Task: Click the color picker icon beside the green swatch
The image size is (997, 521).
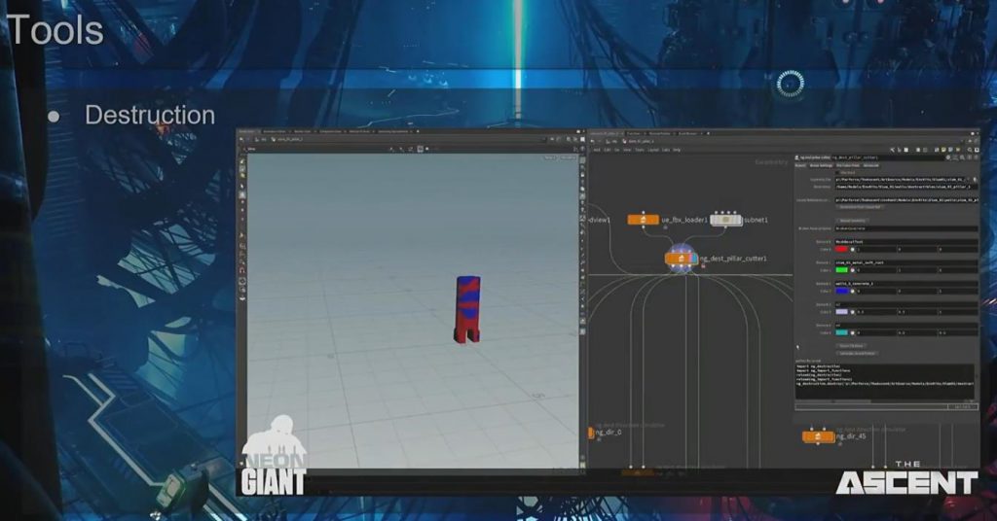Action: [853, 269]
